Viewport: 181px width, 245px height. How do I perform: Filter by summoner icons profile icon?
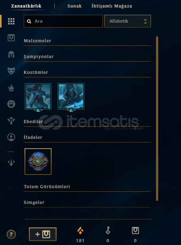[x=11, y=137]
